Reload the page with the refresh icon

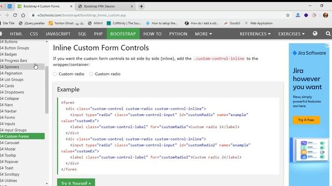click(x=15, y=15)
